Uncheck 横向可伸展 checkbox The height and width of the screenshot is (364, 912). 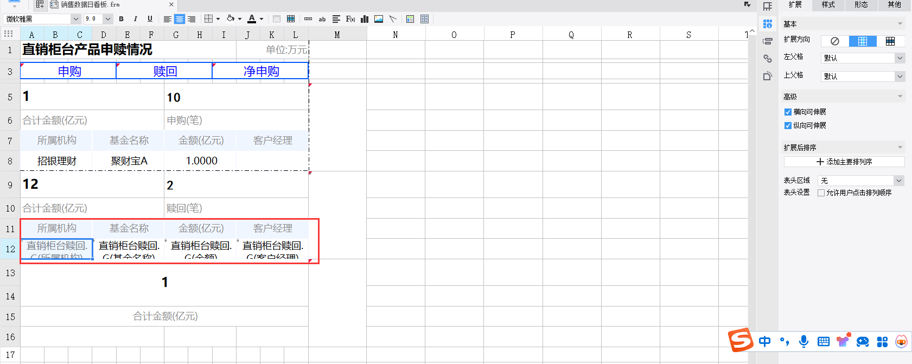click(788, 112)
